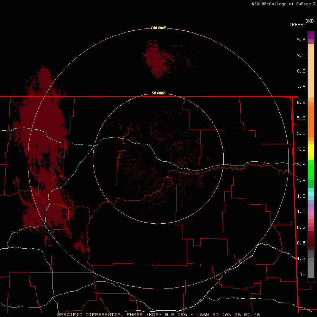Click the 8.2 value on the color scale
317x317 pixels.
coord(301,71)
